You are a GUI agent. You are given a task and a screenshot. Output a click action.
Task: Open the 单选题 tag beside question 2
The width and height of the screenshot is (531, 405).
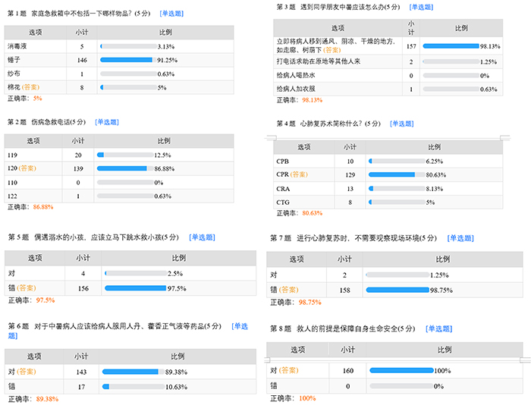pyautogui.click(x=108, y=121)
